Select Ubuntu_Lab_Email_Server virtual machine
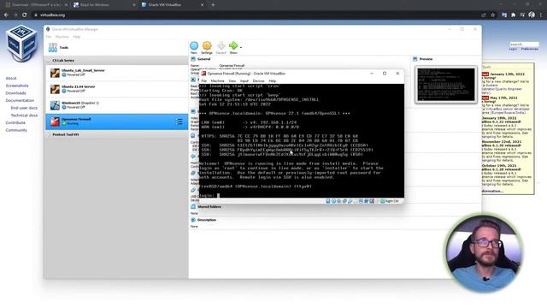The width and height of the screenshot is (547, 308). [117, 73]
